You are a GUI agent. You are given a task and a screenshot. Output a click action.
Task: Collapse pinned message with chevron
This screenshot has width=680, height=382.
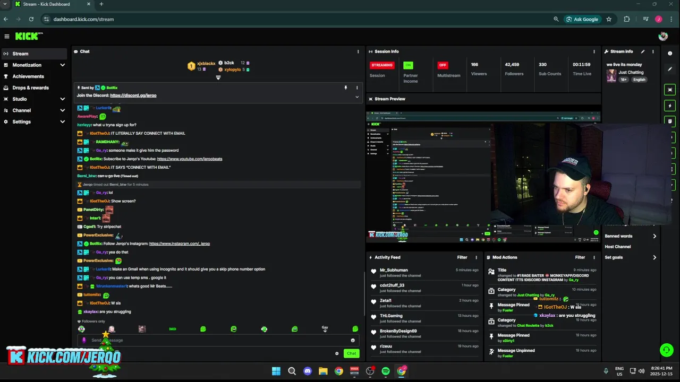(357, 97)
